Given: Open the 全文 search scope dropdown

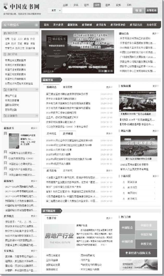Looking at the screenshot, I should tap(55, 10).
